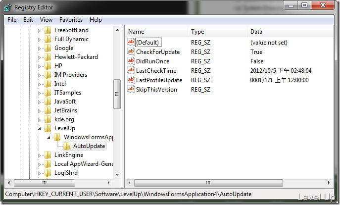The height and width of the screenshot is (205, 340).
Task: Click the folder icon of Intel key
Action: tap(48, 84)
